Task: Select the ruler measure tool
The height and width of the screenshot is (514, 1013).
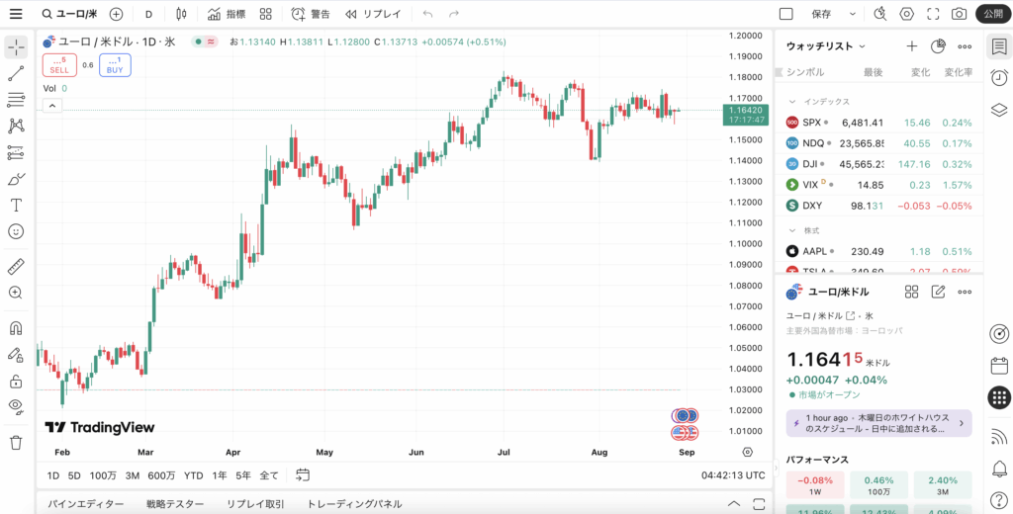Action: (x=16, y=266)
